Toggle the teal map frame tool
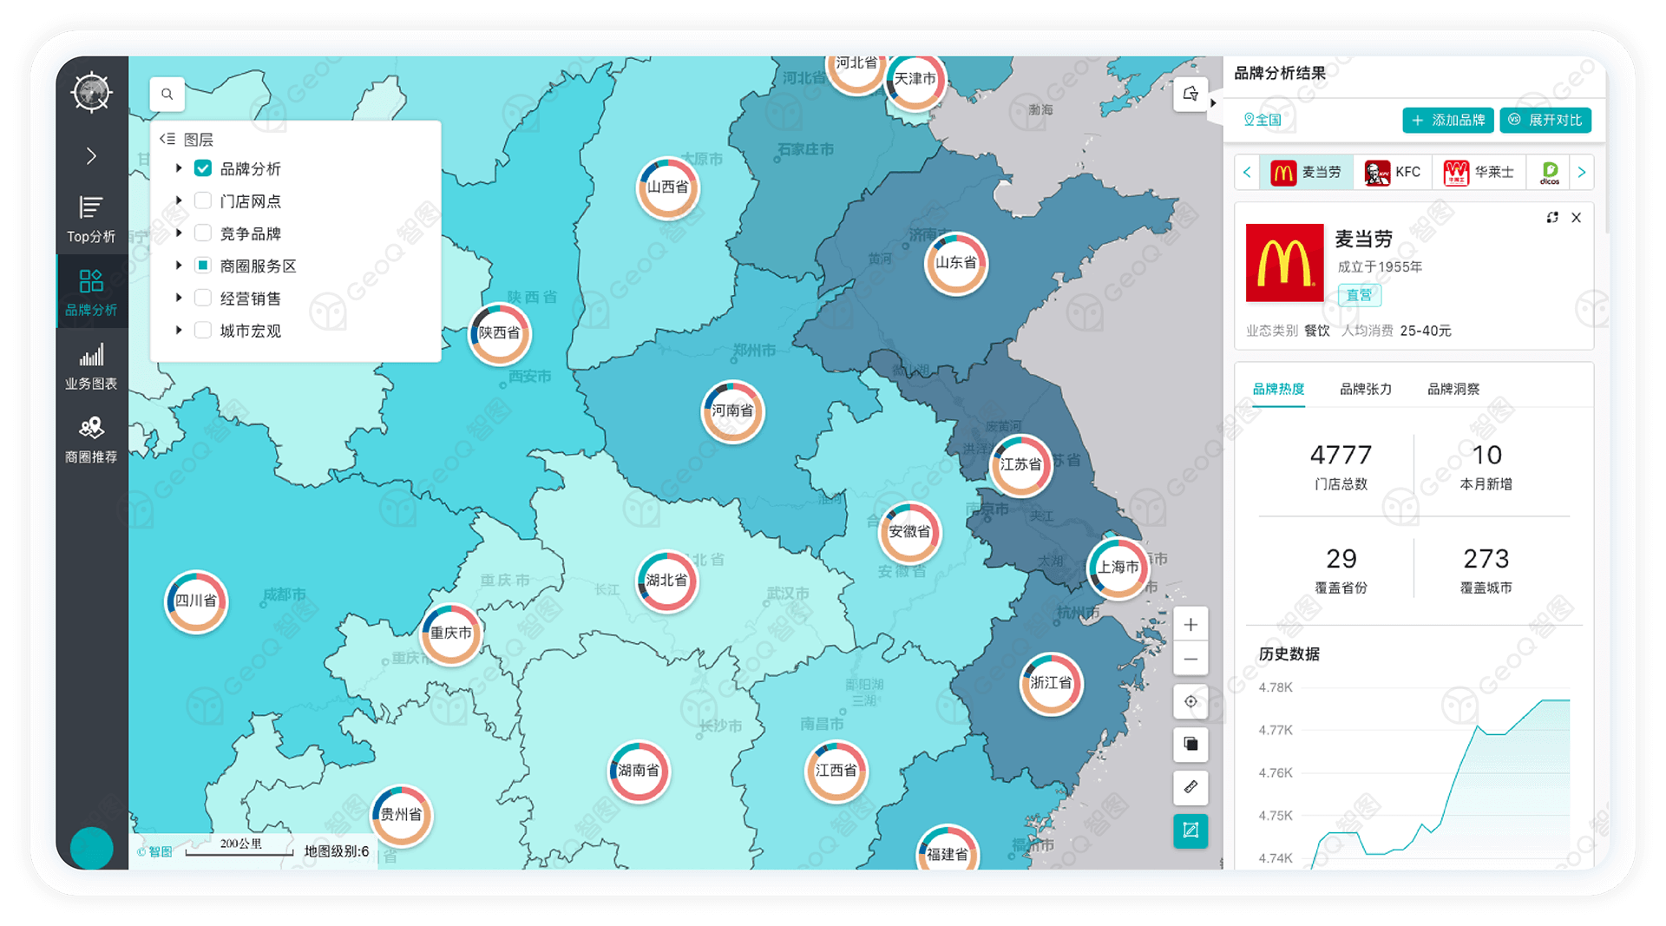This screenshot has width=1666, height=926. coord(1190,831)
